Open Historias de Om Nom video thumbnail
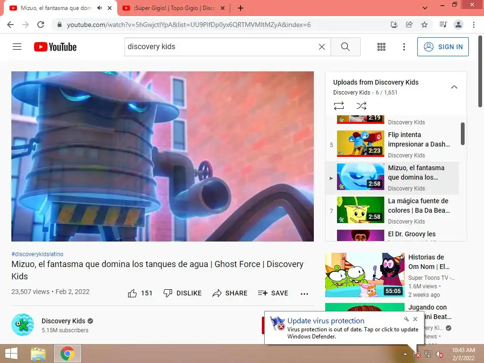Image resolution: width=484 pixels, height=363 pixels. (364, 275)
